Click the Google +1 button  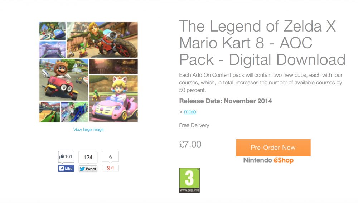110,168
